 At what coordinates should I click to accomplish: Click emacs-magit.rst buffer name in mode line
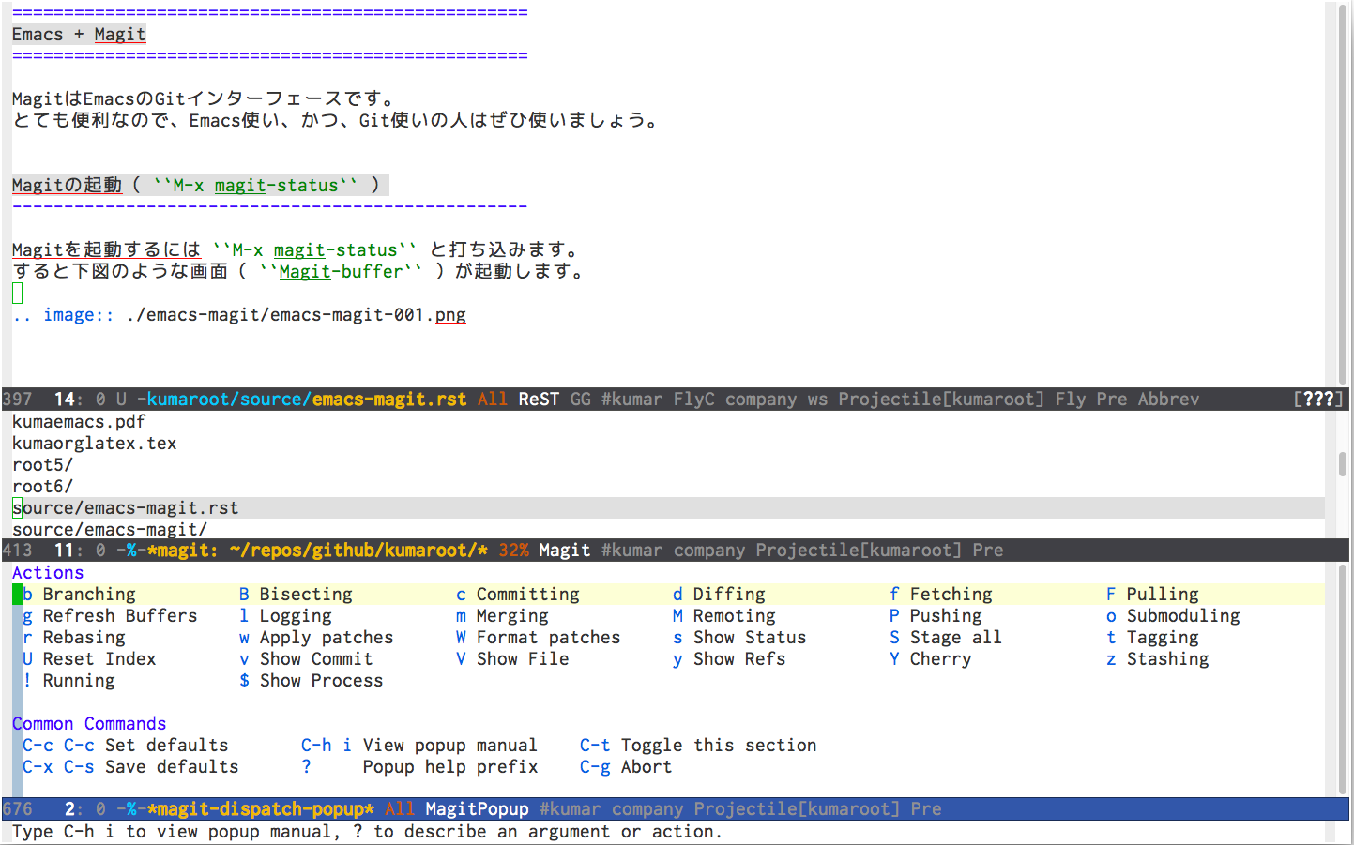[x=389, y=399]
